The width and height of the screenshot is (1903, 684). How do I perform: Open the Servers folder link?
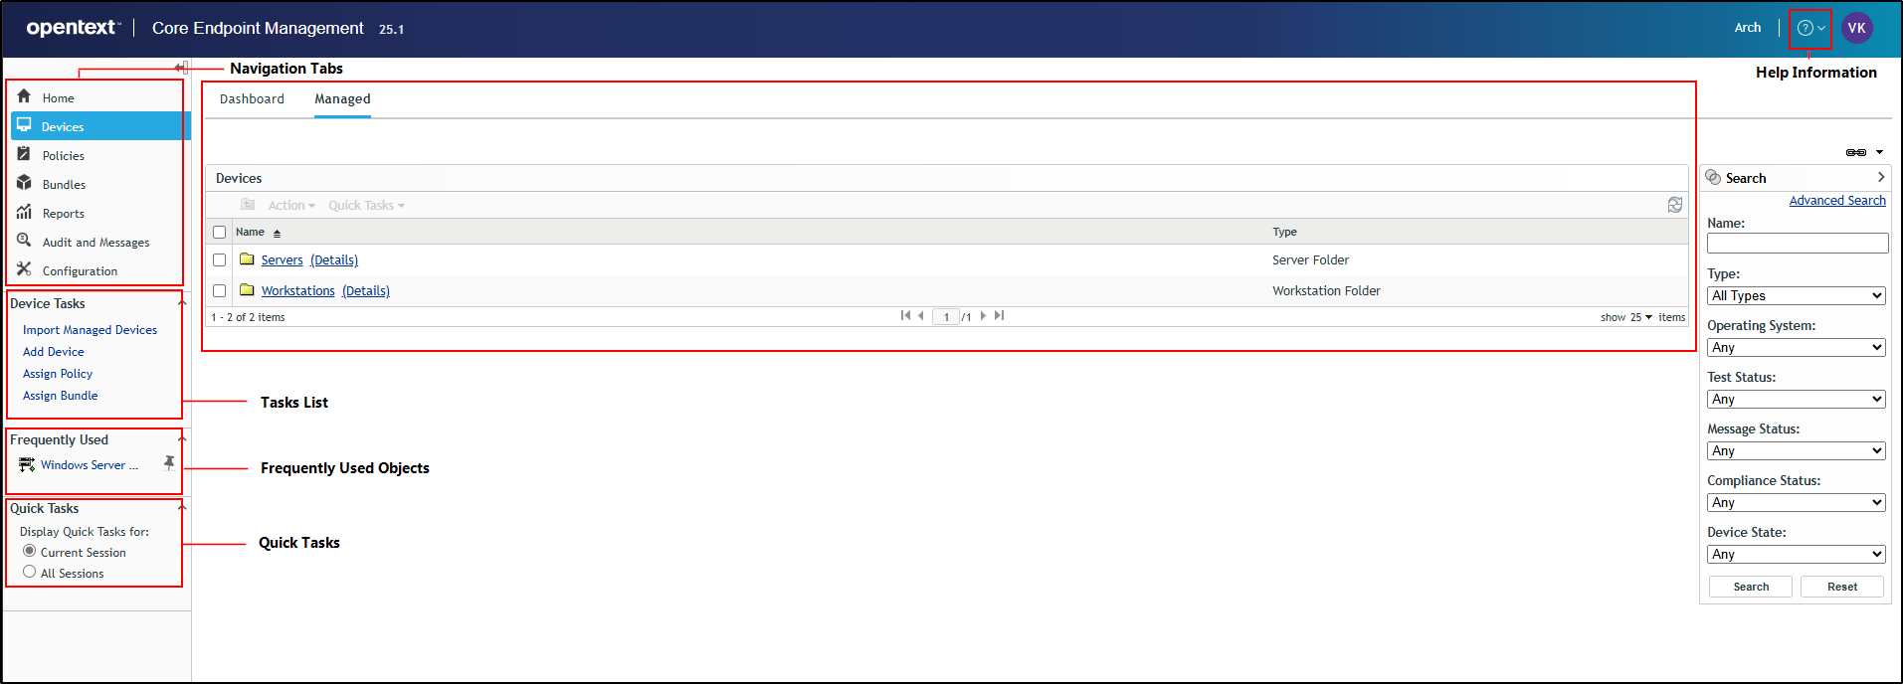pyautogui.click(x=282, y=259)
